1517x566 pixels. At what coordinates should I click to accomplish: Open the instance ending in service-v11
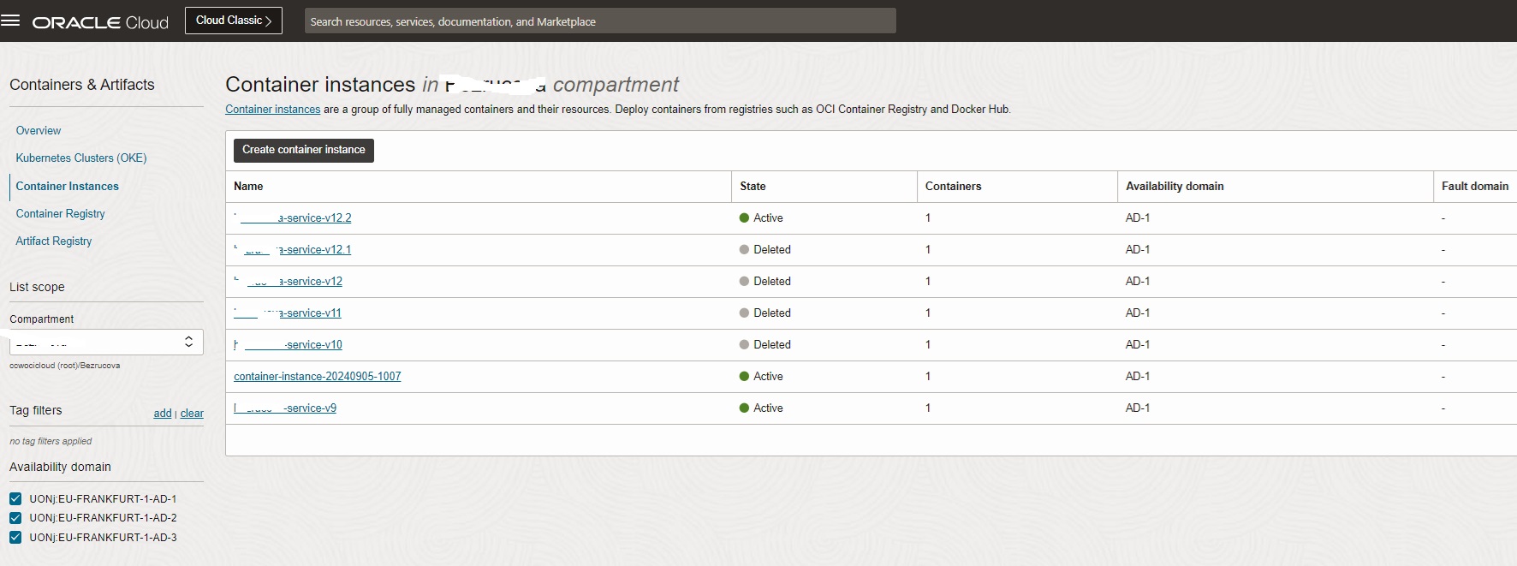(288, 313)
